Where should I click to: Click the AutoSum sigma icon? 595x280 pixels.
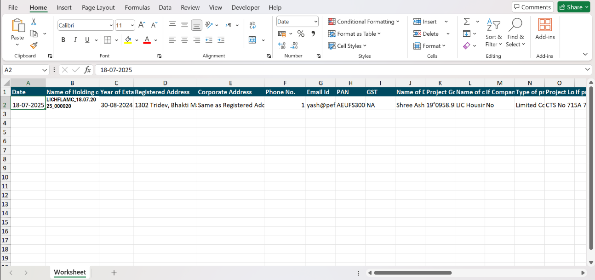(x=467, y=22)
